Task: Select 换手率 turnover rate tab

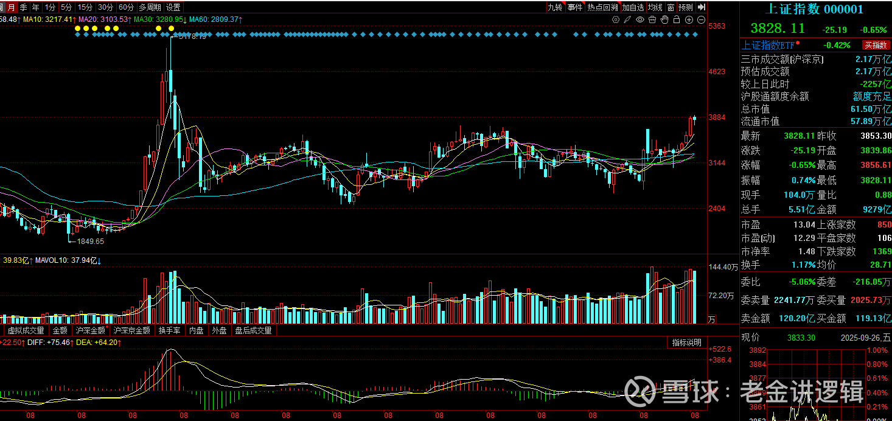Action: tap(169, 330)
